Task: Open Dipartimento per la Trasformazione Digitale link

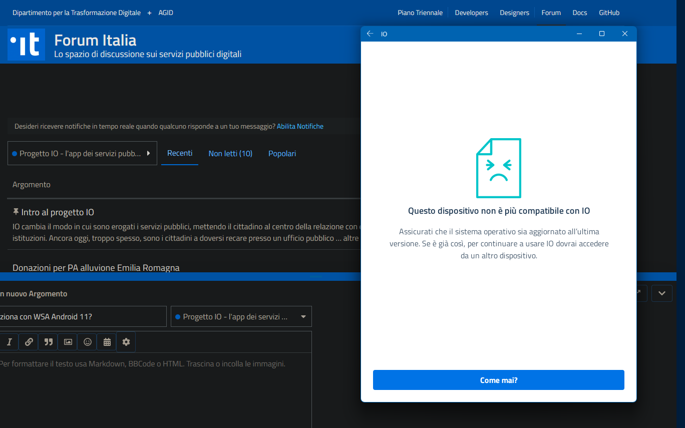Action: coord(77,13)
